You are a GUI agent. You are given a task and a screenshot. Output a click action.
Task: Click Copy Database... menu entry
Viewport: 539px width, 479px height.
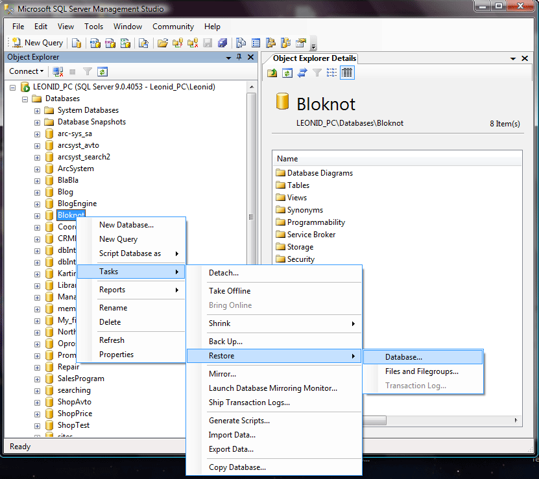tap(274, 467)
